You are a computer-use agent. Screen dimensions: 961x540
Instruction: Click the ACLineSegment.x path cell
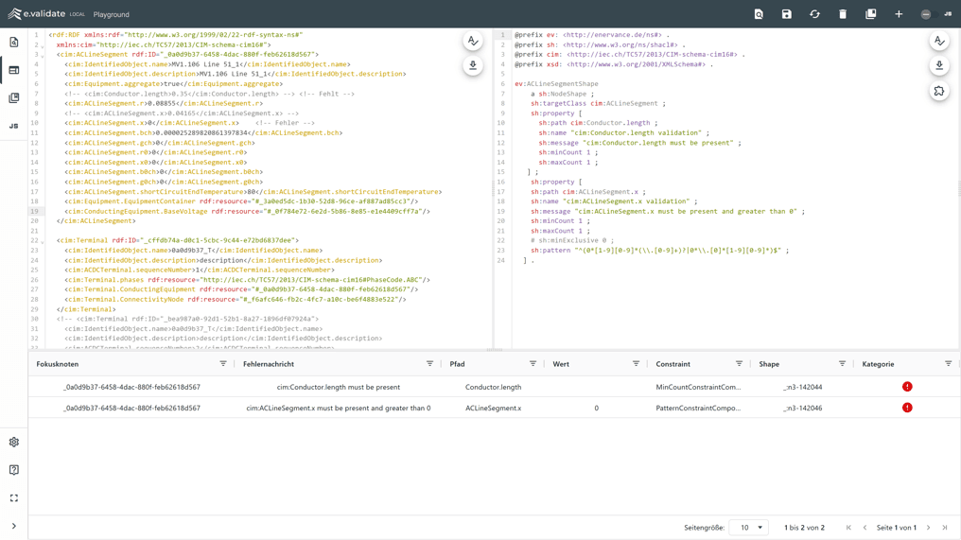pyautogui.click(x=494, y=408)
